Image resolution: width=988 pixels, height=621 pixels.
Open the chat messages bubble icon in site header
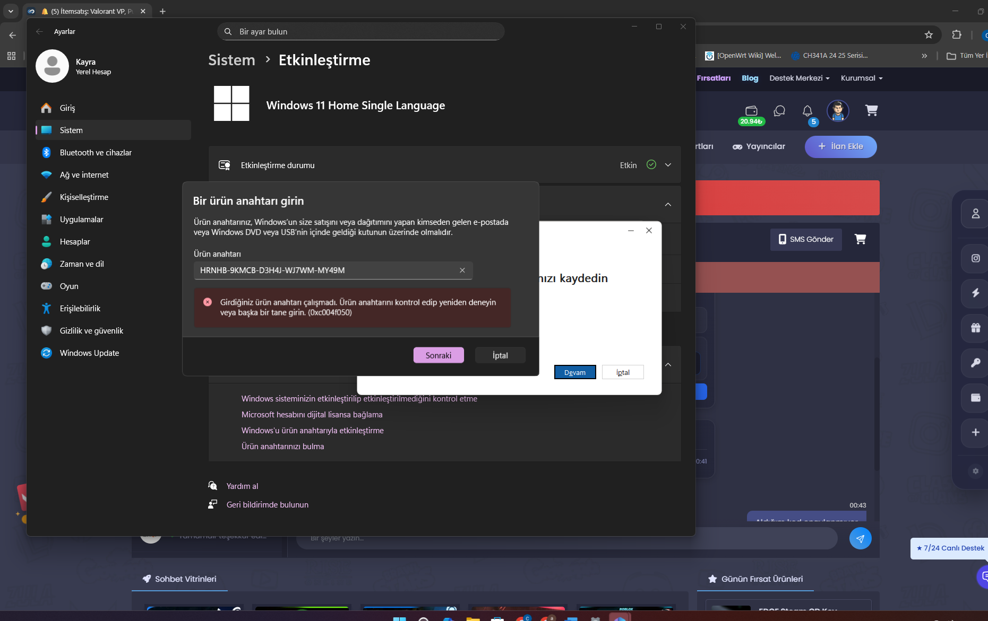779,111
